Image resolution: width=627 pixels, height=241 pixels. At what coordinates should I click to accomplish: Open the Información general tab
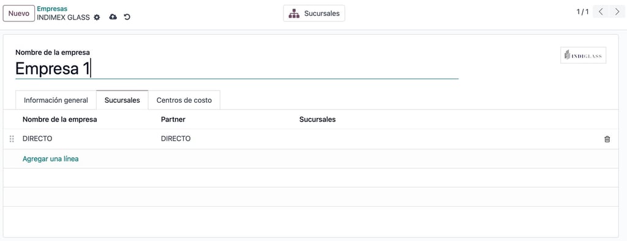click(56, 100)
